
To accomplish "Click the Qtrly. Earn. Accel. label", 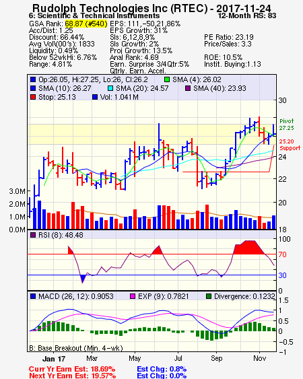I will 138,71.
